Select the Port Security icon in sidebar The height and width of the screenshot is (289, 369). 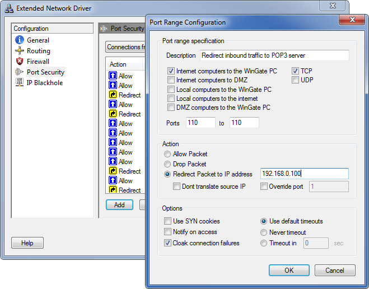(x=19, y=72)
